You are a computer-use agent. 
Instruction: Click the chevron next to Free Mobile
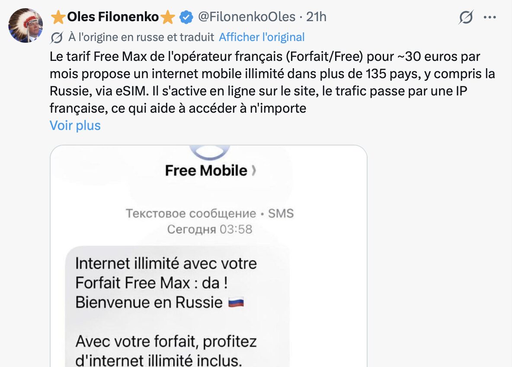[253, 171]
